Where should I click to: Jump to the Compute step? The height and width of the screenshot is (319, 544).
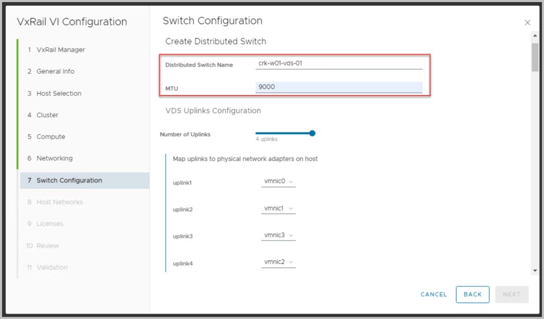50,137
